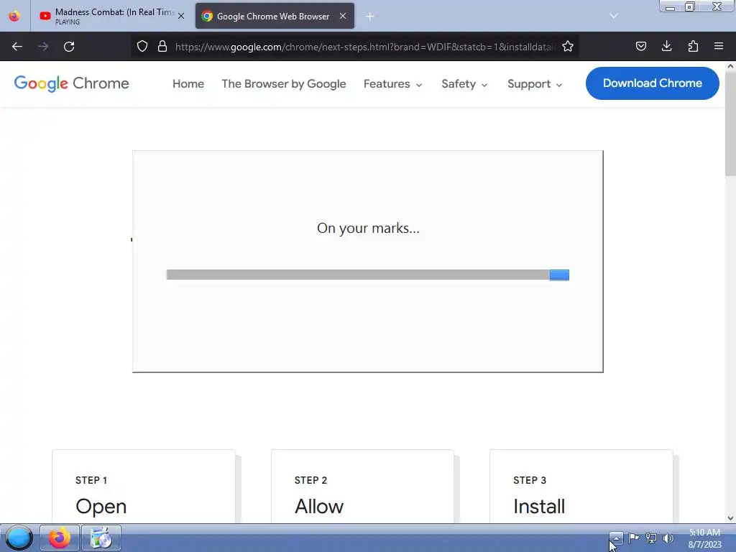Click the scrollbar down arrow
Viewport: 736px width, 552px height.
(x=730, y=518)
